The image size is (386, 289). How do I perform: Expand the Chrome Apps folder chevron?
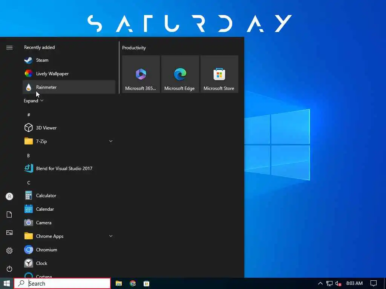pyautogui.click(x=111, y=236)
